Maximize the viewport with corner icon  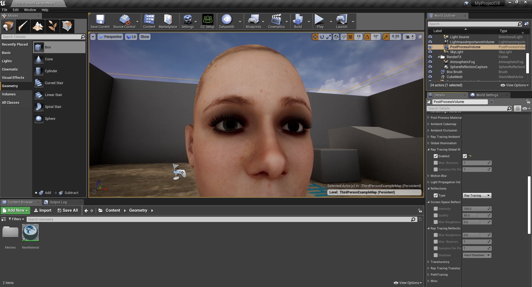420,37
